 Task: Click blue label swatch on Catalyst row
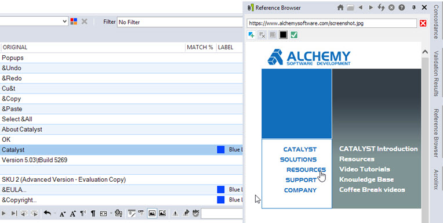coord(221,150)
